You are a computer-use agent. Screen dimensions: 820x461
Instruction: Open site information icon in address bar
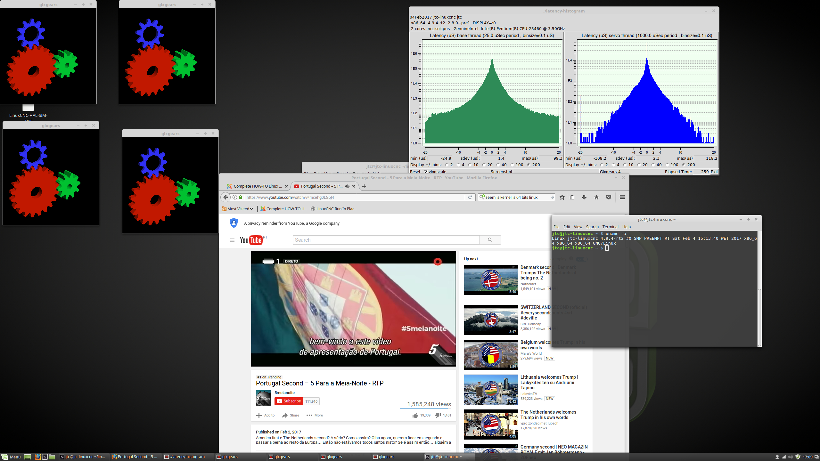click(235, 197)
